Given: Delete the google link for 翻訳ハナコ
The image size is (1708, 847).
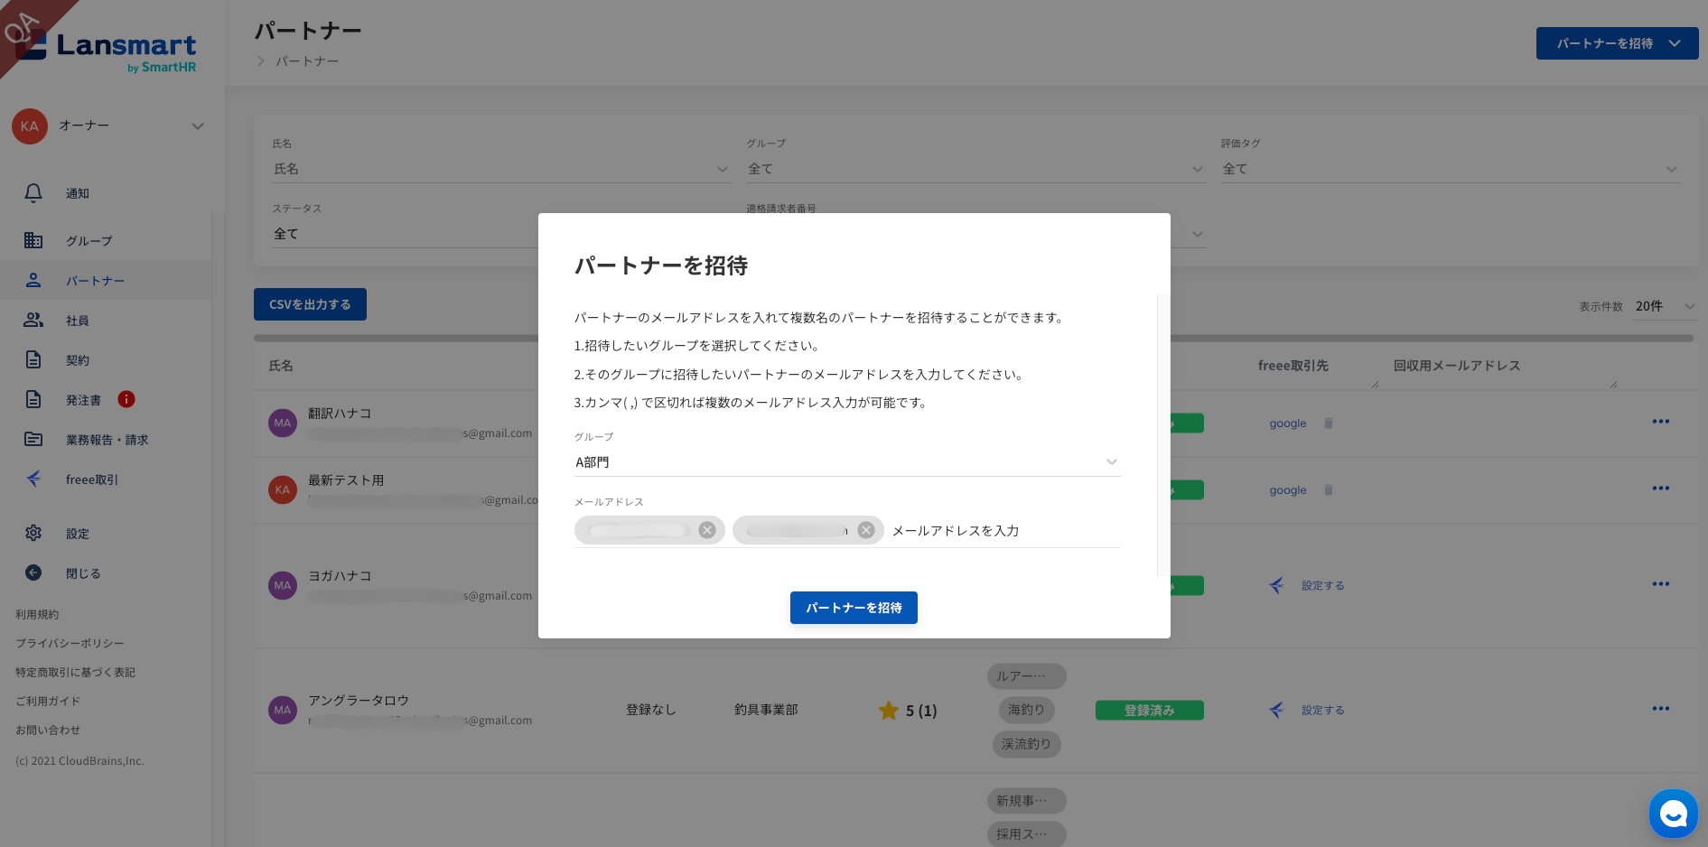Looking at the screenshot, I should coord(1329,423).
